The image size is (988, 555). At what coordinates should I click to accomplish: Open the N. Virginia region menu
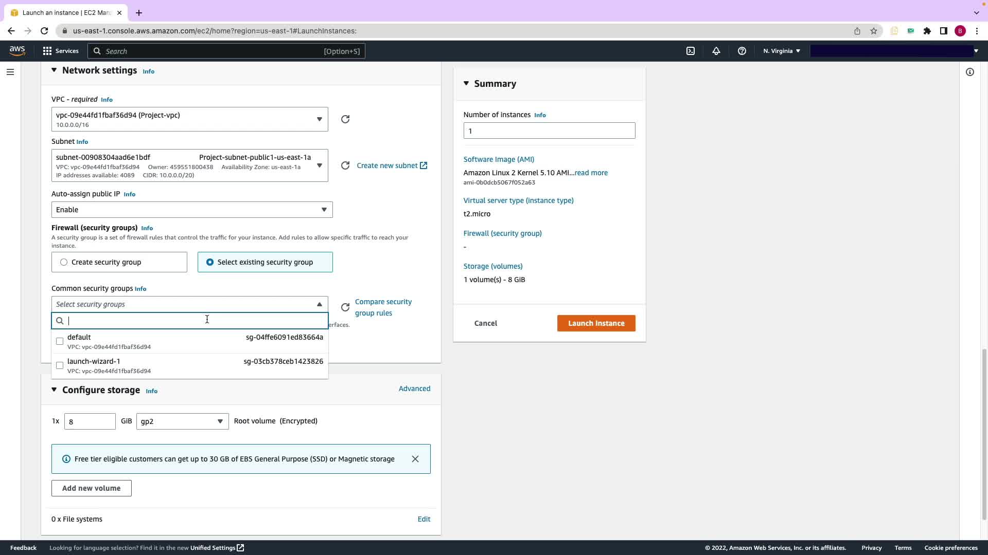[781, 51]
